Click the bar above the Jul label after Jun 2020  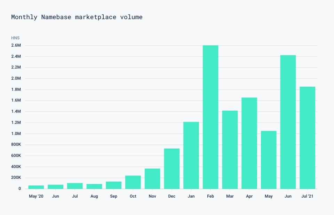coord(75,186)
